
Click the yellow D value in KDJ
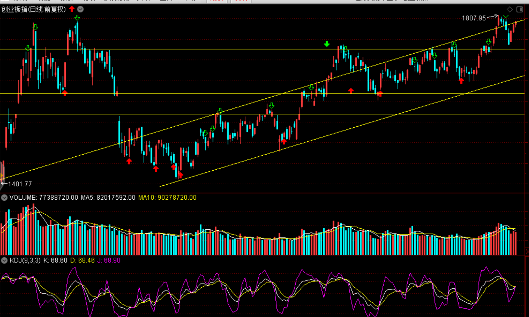click(83, 260)
